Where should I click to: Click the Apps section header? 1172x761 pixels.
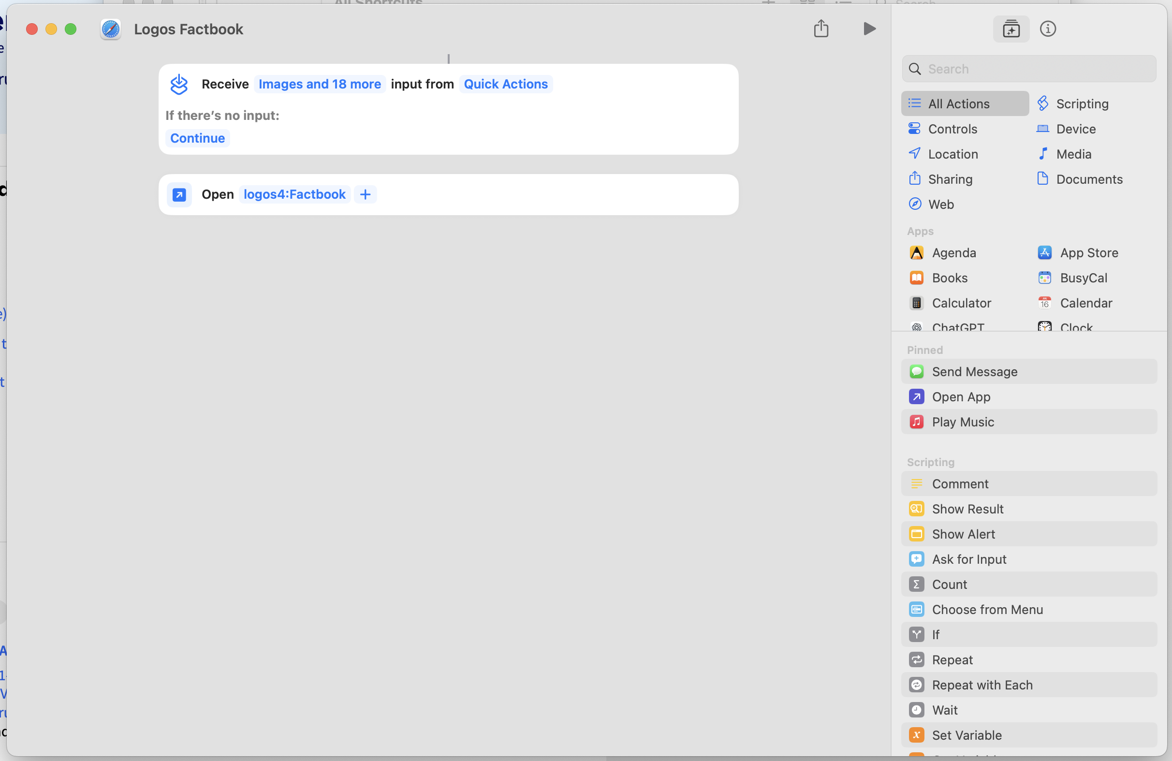[x=920, y=232]
